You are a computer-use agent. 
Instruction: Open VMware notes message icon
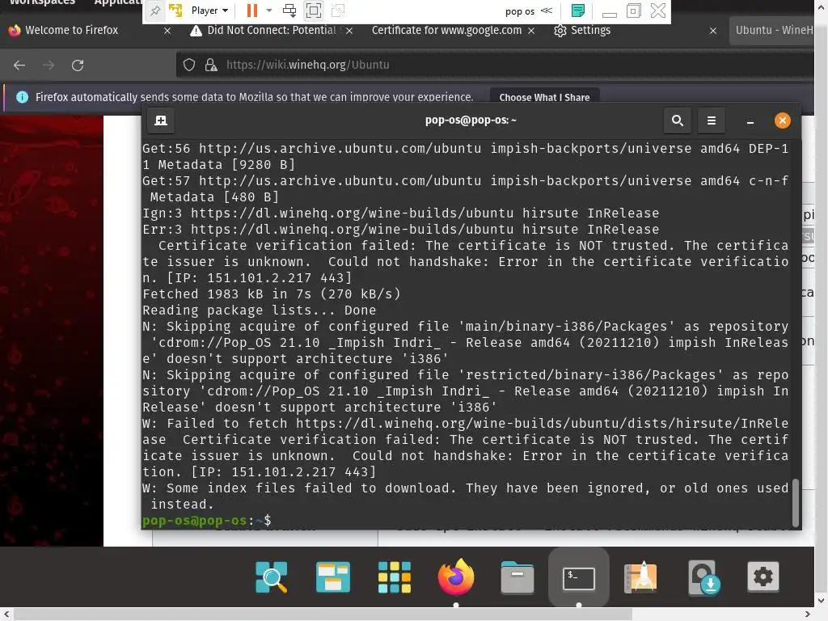[578, 11]
